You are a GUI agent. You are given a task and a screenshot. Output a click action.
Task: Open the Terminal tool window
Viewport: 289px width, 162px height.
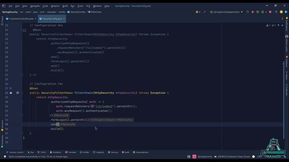(70, 152)
